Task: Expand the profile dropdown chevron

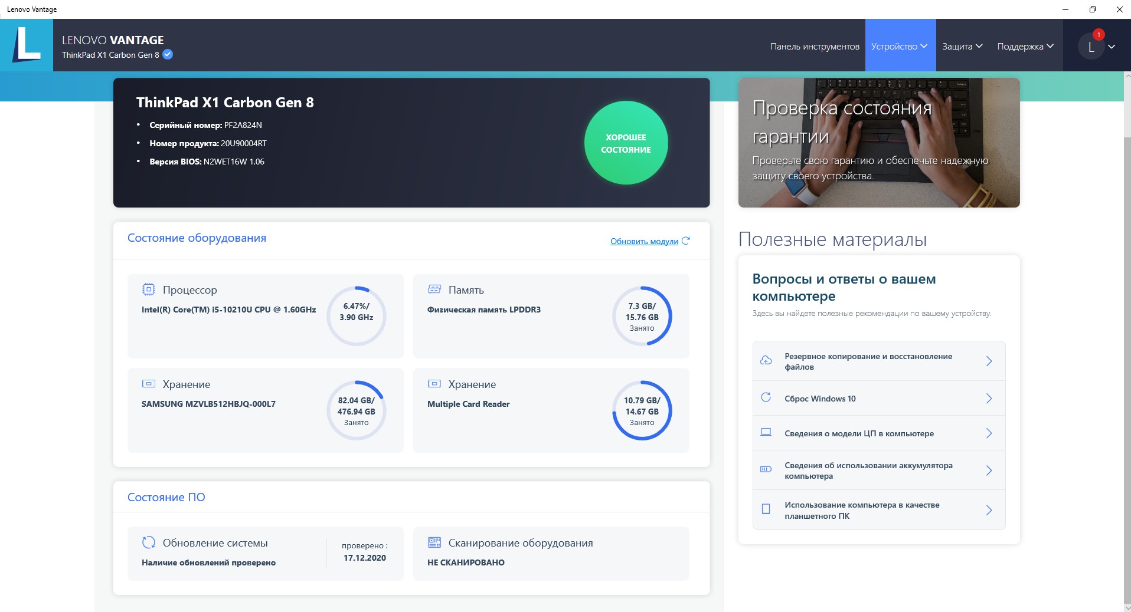Action: (x=1112, y=47)
